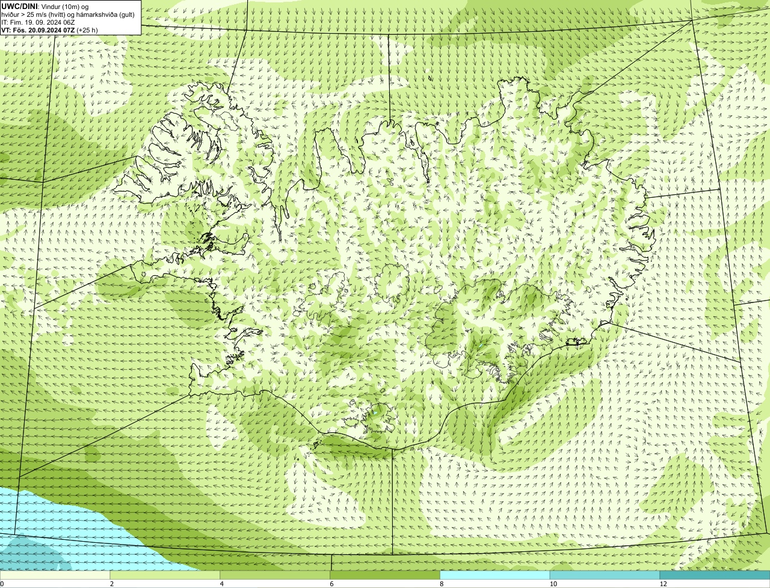This screenshot has height=588, width=770.
Task: Click the "Vindur (10m) og" label
Action: pos(65,6)
